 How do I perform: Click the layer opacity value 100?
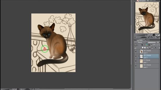click(x=158, y=42)
